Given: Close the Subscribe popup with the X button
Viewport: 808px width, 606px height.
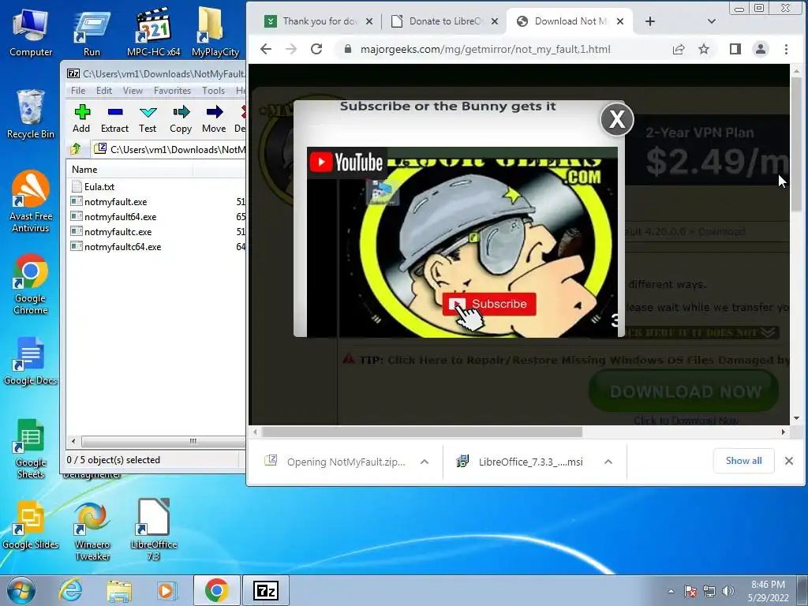Looking at the screenshot, I should 617,120.
